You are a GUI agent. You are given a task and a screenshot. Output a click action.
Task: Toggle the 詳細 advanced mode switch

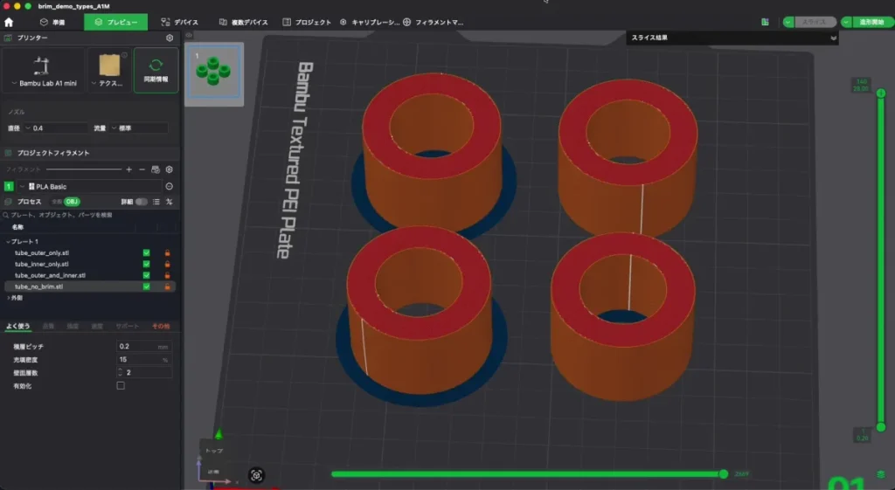pos(141,202)
